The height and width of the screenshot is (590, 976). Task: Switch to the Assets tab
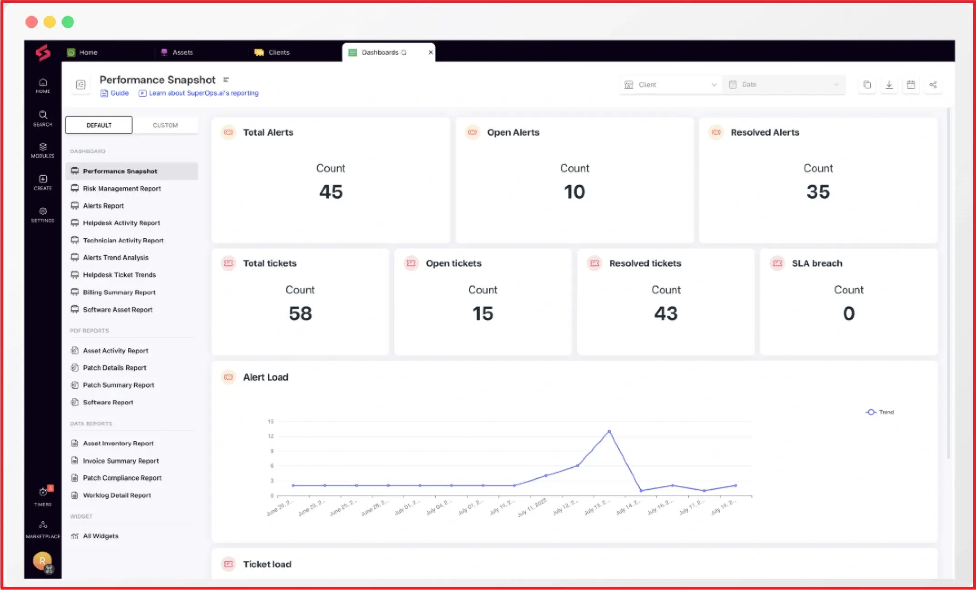[x=182, y=52]
